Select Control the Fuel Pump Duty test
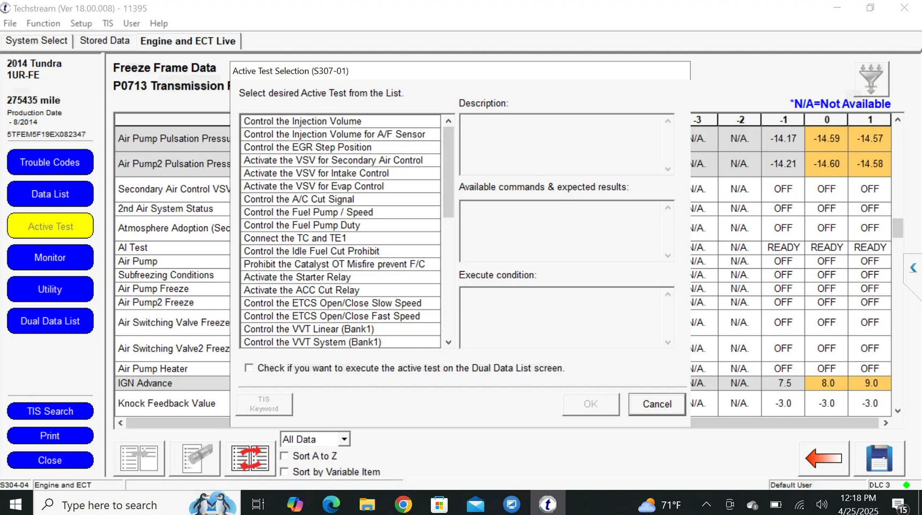 click(340, 225)
